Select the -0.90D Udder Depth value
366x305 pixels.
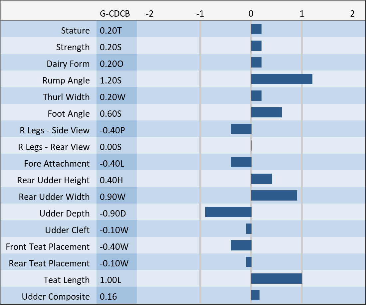(x=113, y=214)
